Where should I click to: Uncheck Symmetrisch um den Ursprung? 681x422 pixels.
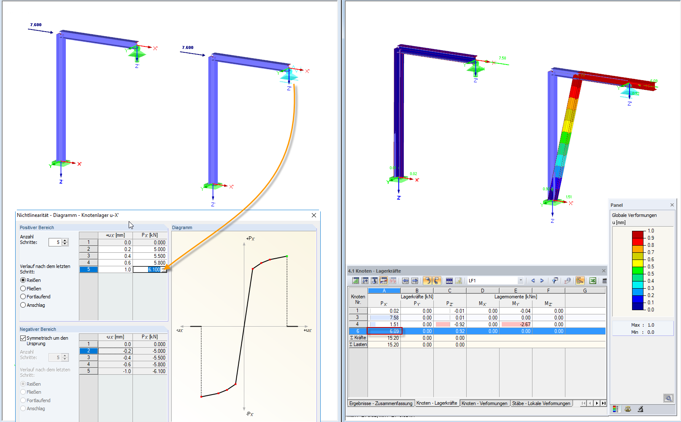pos(22,338)
